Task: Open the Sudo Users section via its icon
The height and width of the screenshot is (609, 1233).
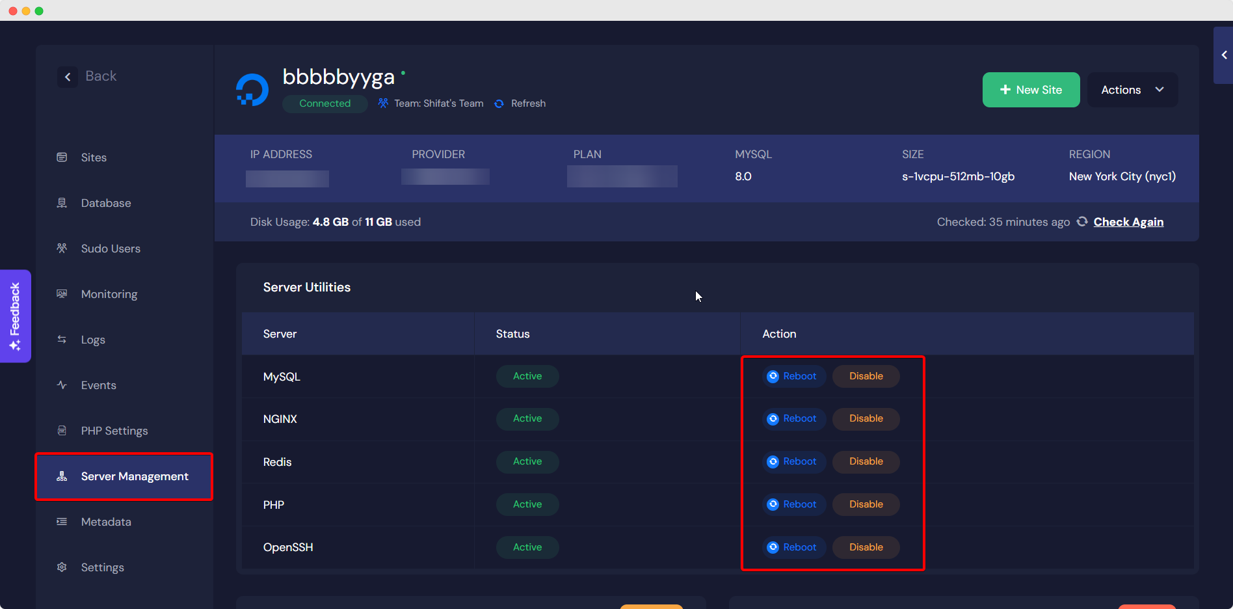Action: (x=62, y=248)
